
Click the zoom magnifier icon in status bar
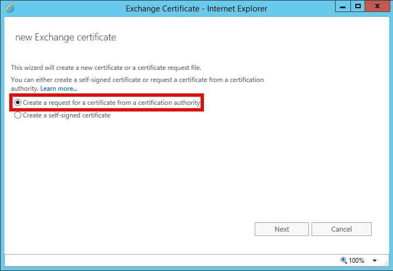(343, 260)
